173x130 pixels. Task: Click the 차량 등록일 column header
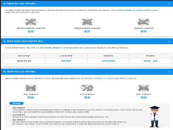[24, 56]
